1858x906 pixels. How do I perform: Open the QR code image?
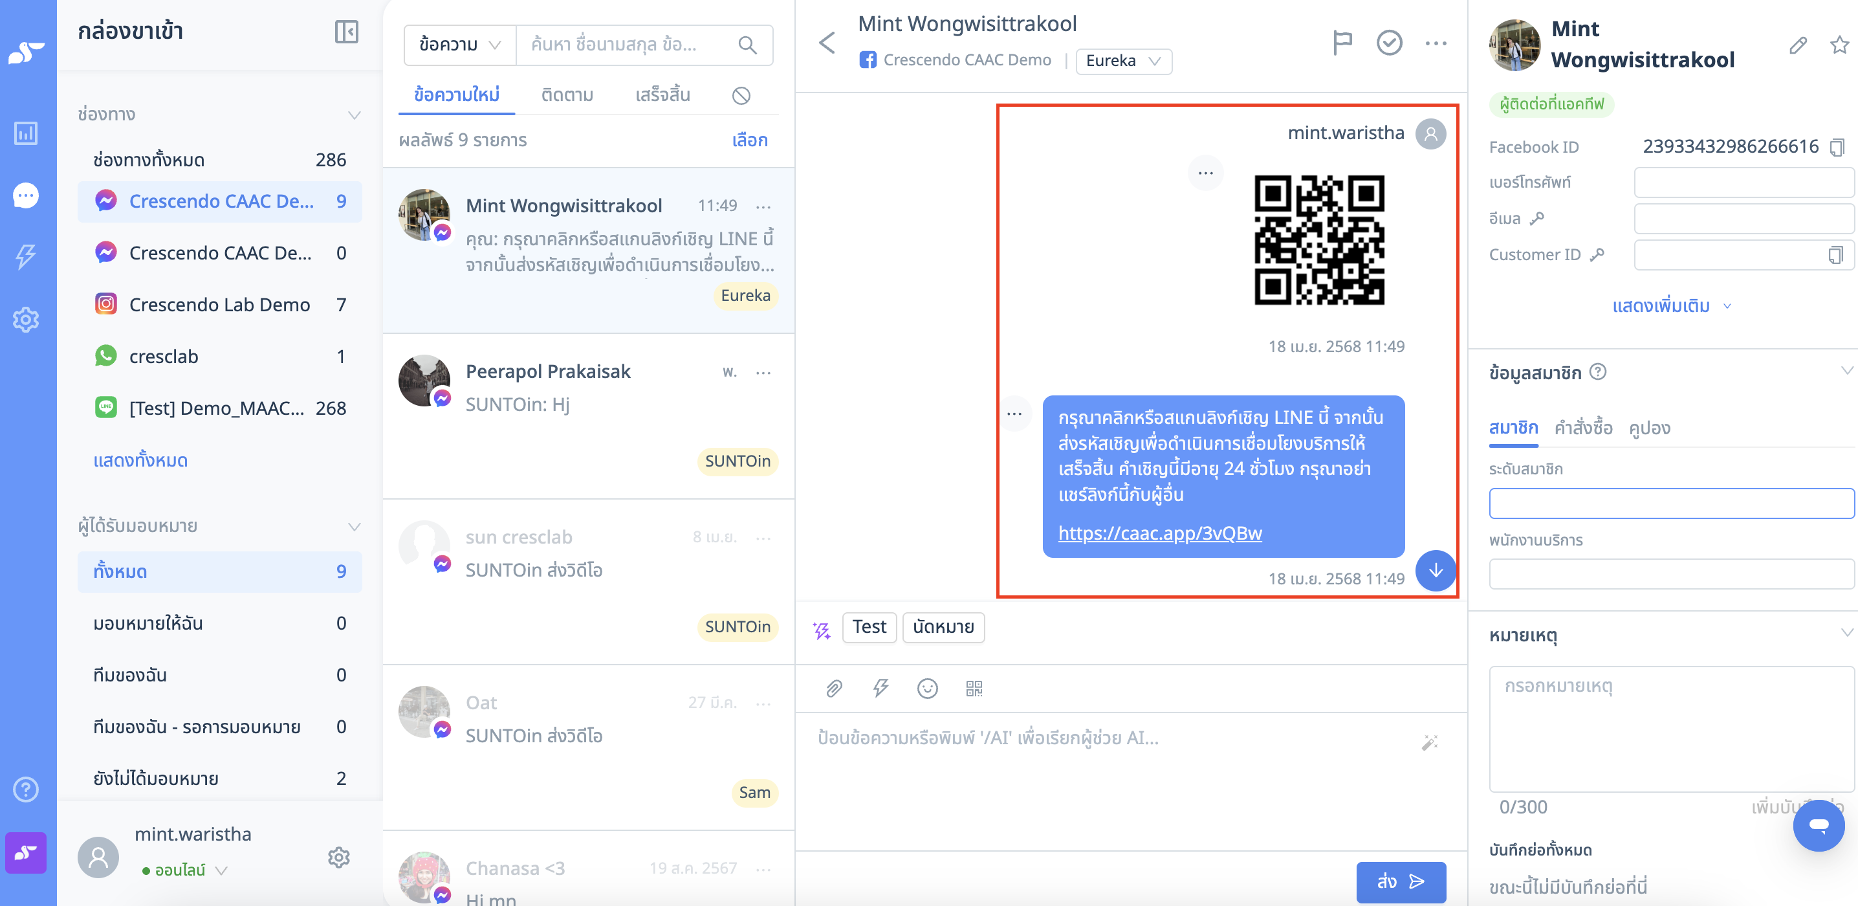pos(1319,239)
